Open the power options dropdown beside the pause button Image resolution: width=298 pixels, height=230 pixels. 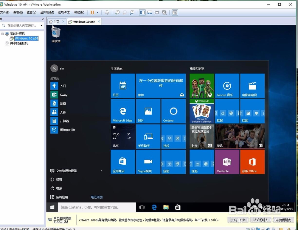pos(97,12)
